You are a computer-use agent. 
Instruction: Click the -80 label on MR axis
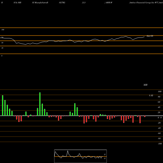pos(159,139)
